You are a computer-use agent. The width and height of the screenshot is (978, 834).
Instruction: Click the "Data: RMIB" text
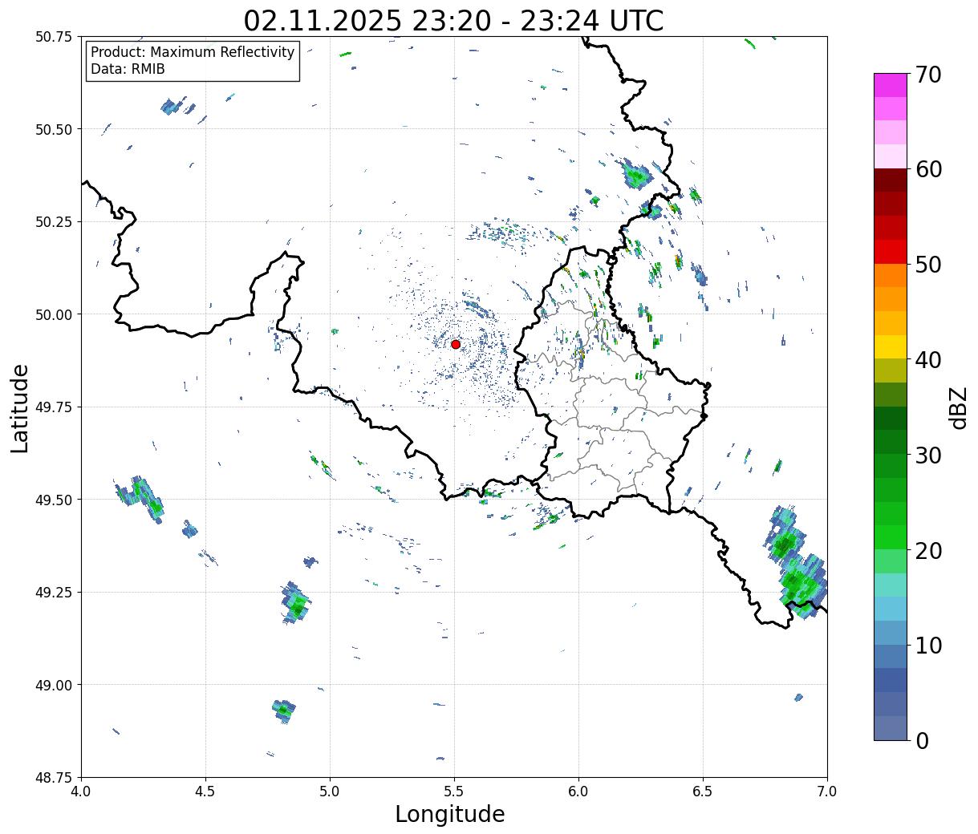128,69
